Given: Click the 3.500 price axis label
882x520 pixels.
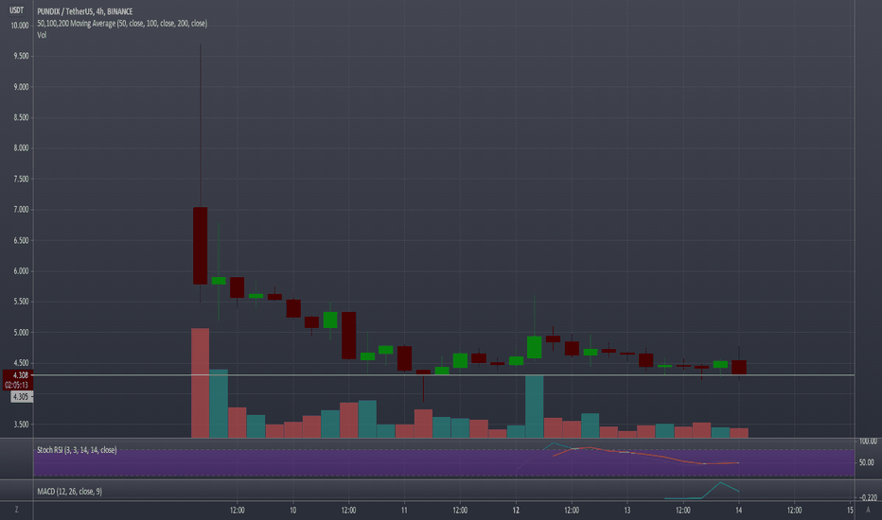Looking at the screenshot, I should click(x=21, y=425).
